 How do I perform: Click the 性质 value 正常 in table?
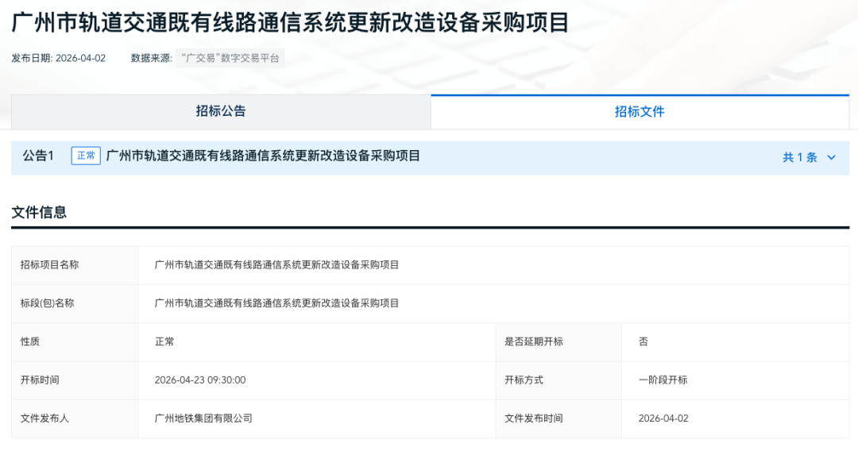(164, 341)
